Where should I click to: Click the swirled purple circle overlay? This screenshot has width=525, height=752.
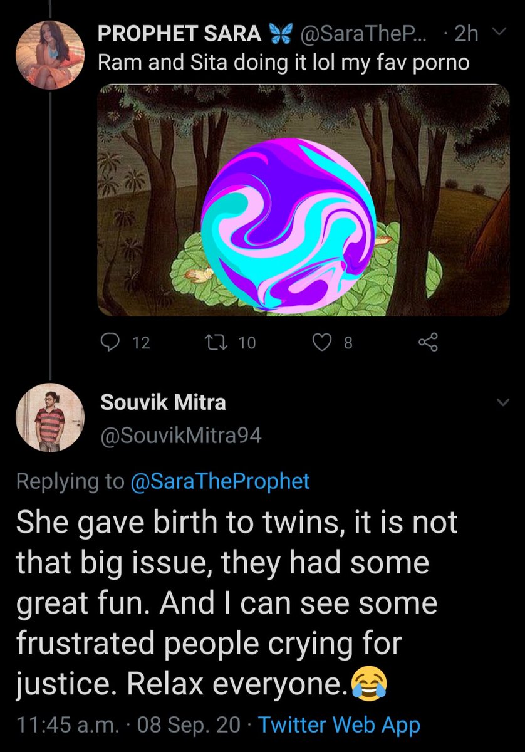pyautogui.click(x=289, y=224)
